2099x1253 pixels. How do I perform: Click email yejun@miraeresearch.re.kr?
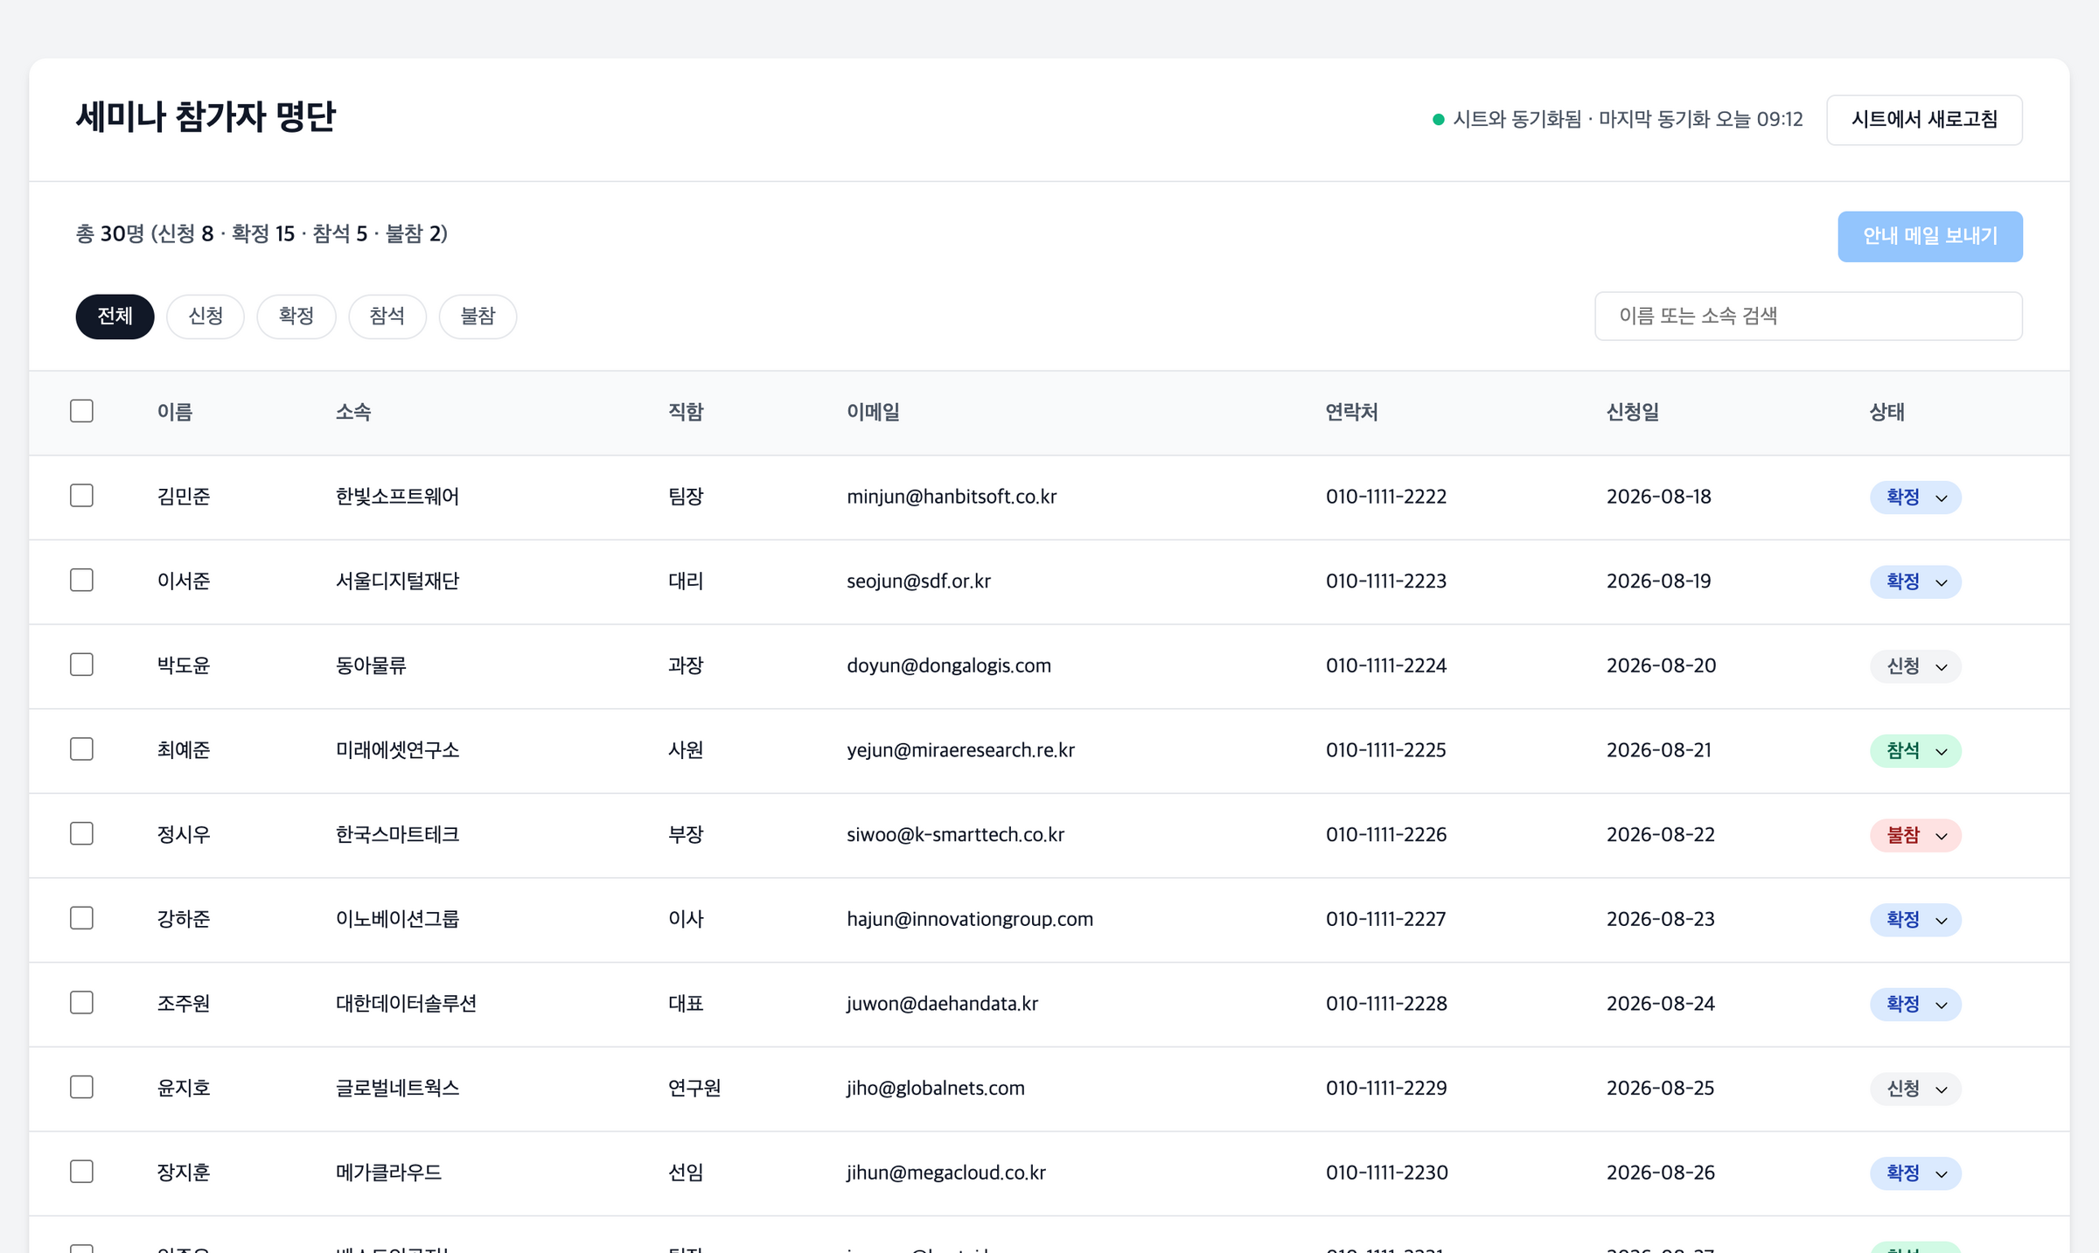(x=960, y=750)
